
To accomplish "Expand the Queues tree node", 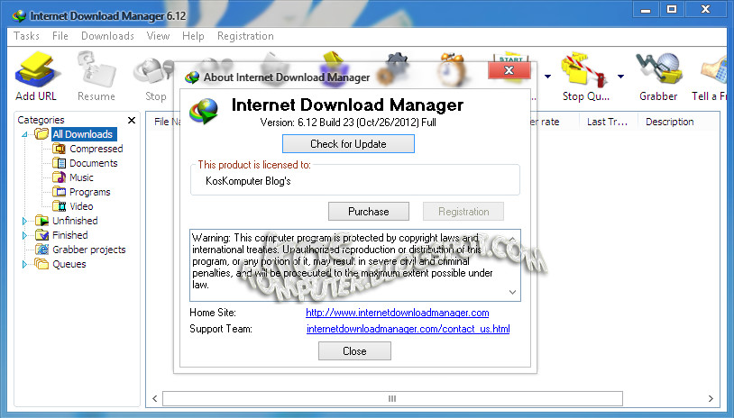I will point(24,264).
